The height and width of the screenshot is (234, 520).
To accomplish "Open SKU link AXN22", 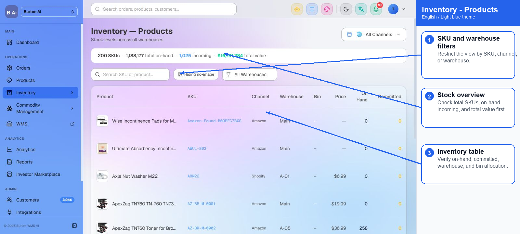I will (x=193, y=176).
